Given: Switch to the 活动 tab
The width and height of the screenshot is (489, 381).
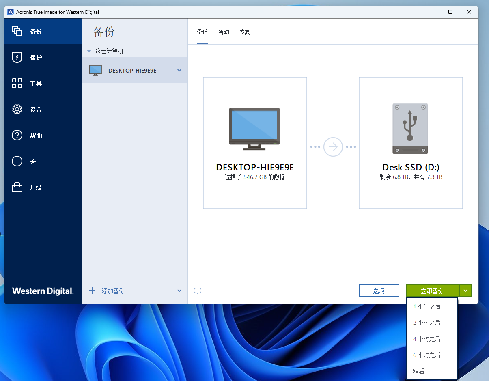Looking at the screenshot, I should click(x=223, y=32).
